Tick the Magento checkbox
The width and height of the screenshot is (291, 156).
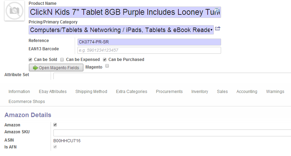(107, 66)
